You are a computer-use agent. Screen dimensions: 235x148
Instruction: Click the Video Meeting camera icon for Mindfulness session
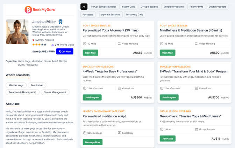(197, 44)
